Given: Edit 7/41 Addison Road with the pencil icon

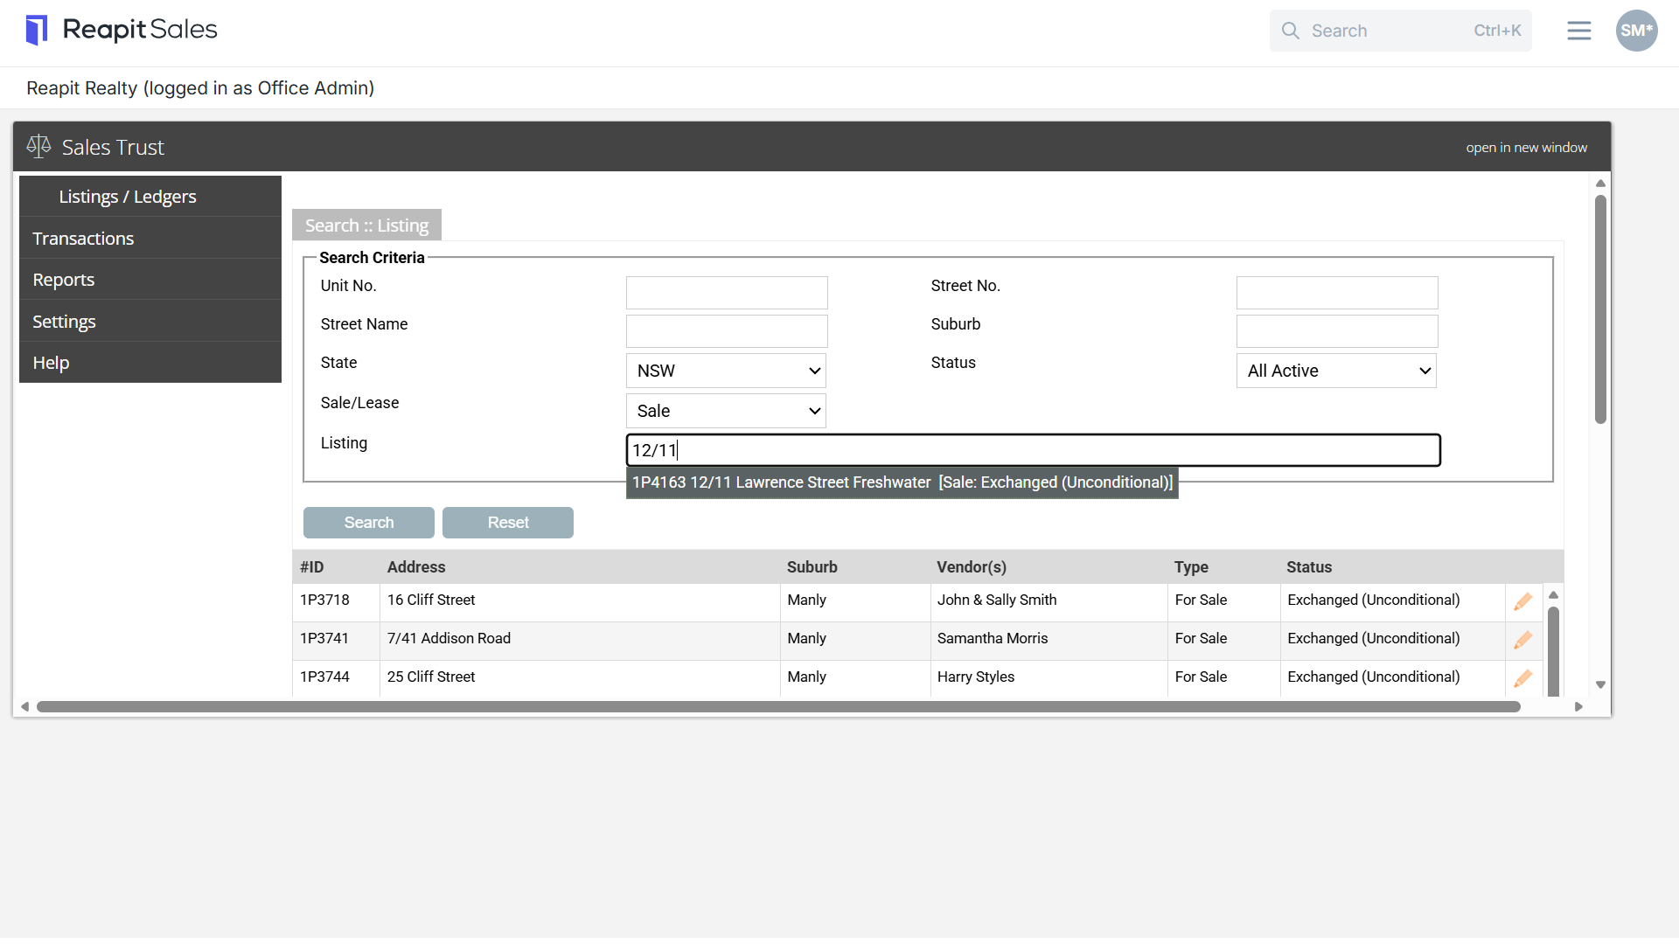Looking at the screenshot, I should (1522, 640).
